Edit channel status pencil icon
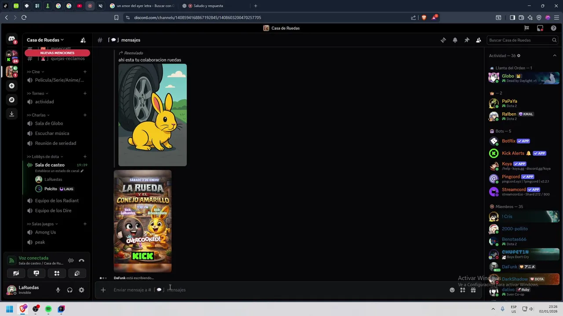 pyautogui.click(x=82, y=171)
